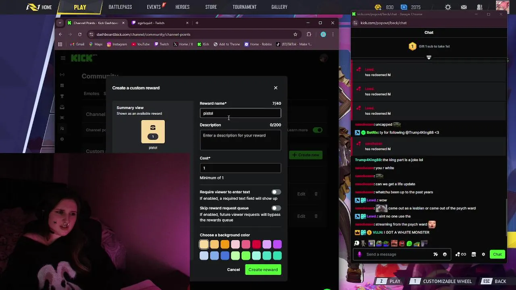The image size is (516, 290).
Task: Expand the tab search dropdown in Chrome
Action: (60, 23)
